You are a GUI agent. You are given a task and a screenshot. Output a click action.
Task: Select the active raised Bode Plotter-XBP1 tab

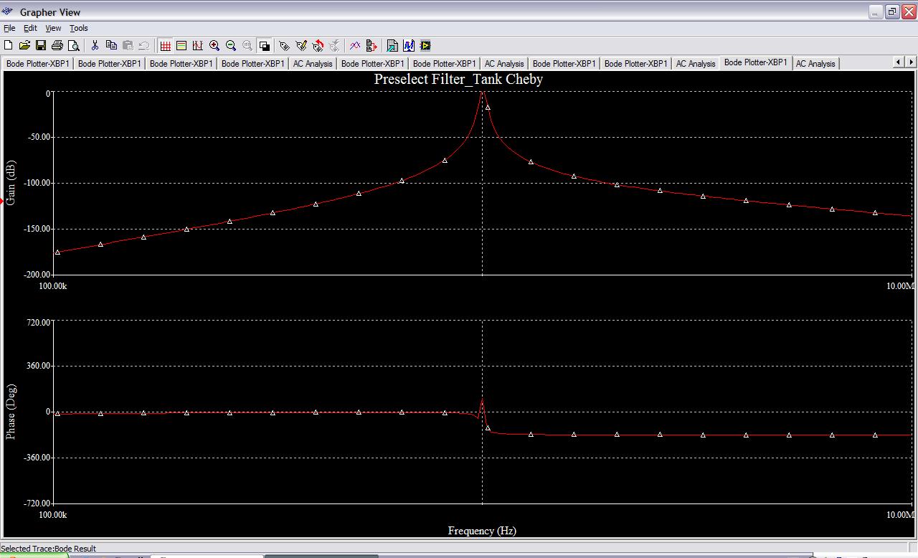coord(756,62)
